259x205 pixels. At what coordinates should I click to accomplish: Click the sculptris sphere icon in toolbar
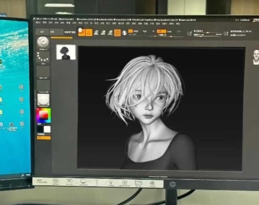pos(124,33)
